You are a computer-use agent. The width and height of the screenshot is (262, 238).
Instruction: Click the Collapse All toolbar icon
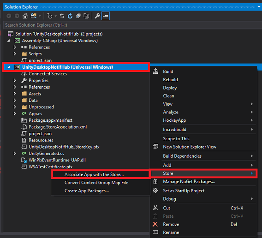coord(78,16)
